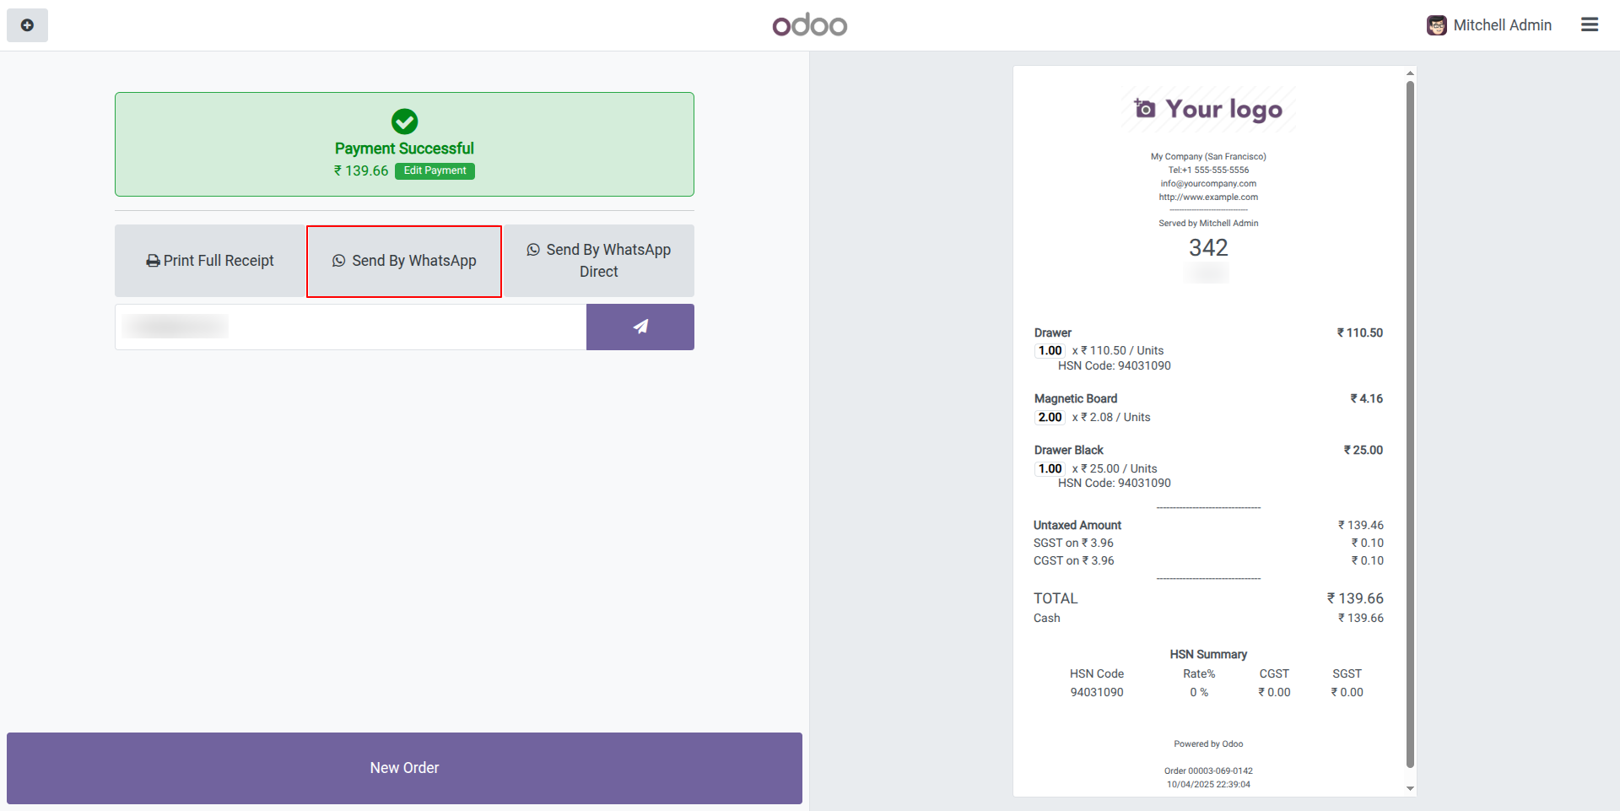The height and width of the screenshot is (811, 1620).
Task: Click the HSN Summary heading
Action: [1208, 654]
